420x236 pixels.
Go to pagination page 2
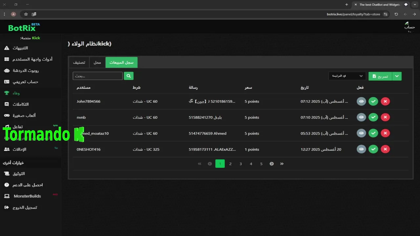pos(230,164)
